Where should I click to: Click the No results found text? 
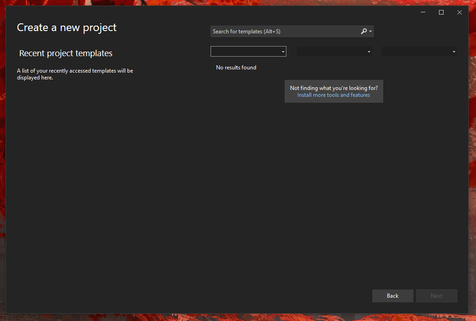[236, 68]
